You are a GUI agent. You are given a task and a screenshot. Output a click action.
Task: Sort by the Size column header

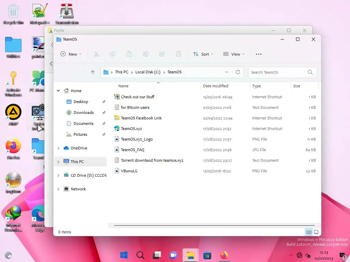[297, 86]
